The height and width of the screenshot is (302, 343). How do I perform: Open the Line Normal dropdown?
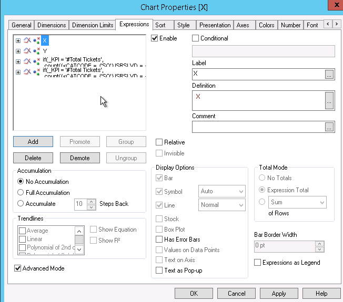(222, 205)
